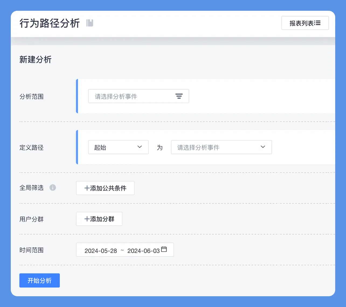
Task: Click the 行为路径分析 page title
Action: [50, 23]
